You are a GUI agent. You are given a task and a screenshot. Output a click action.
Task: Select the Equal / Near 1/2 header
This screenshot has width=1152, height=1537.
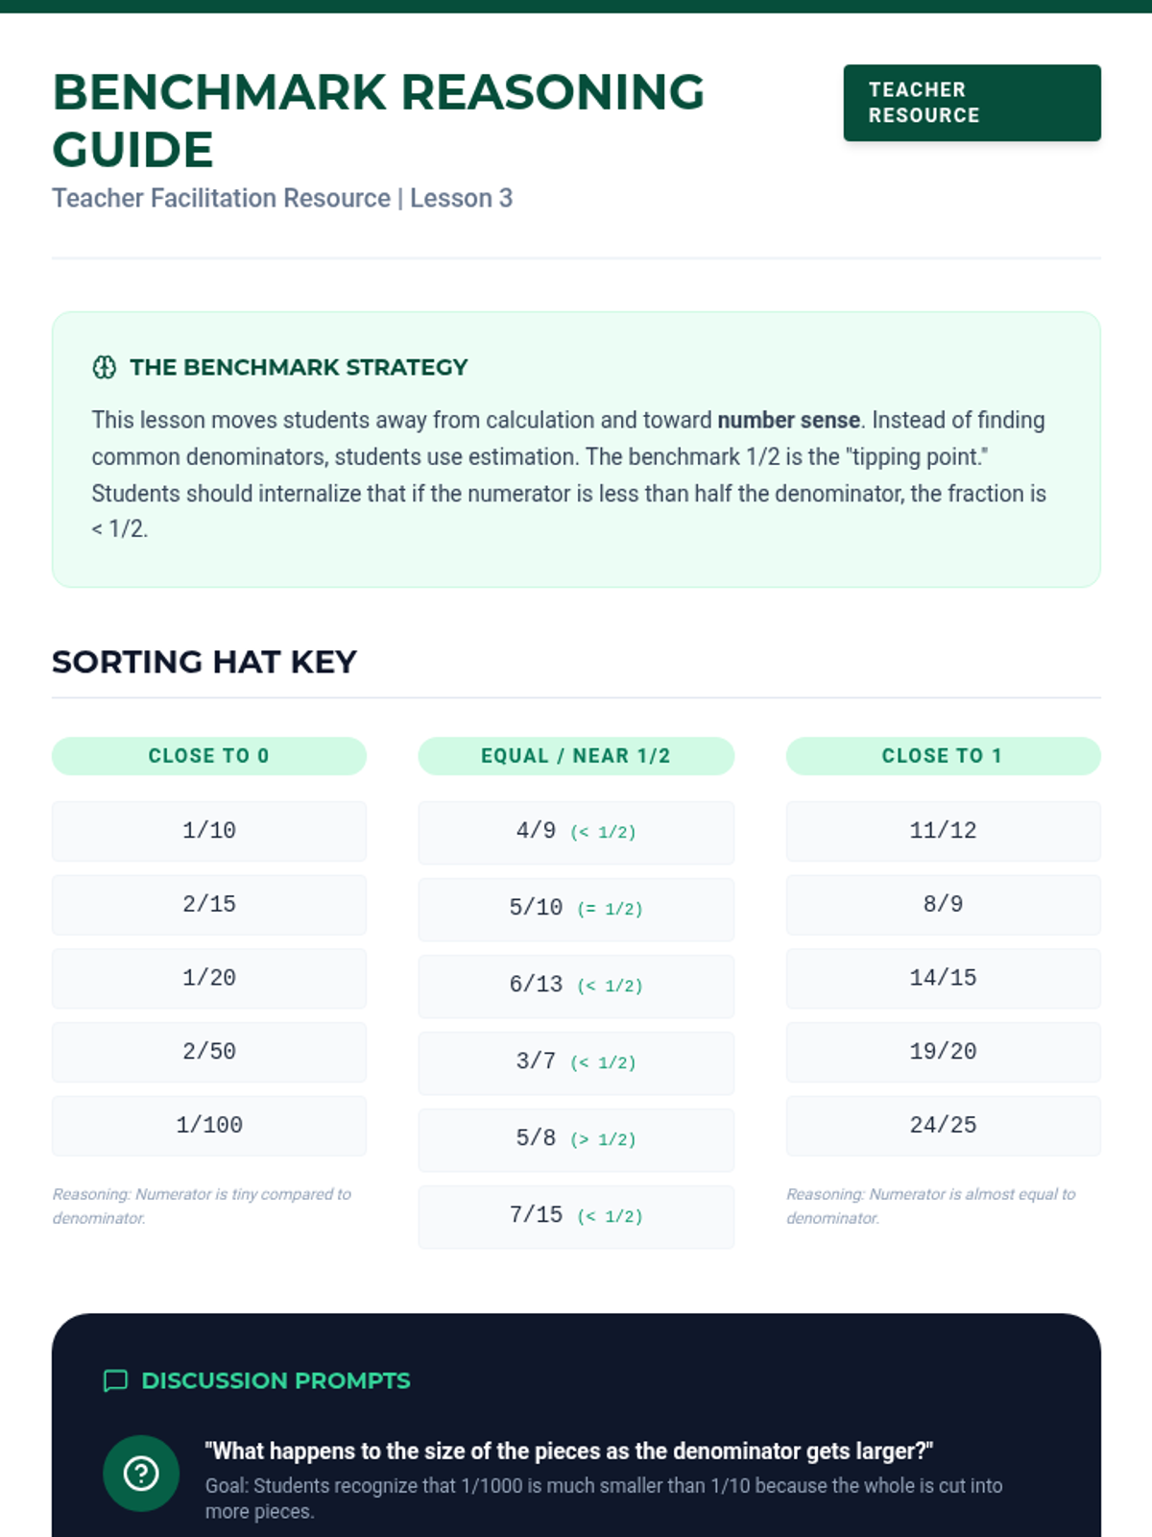pos(575,756)
